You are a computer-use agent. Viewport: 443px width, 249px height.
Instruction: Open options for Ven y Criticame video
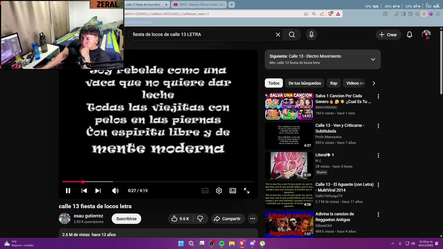click(378, 126)
